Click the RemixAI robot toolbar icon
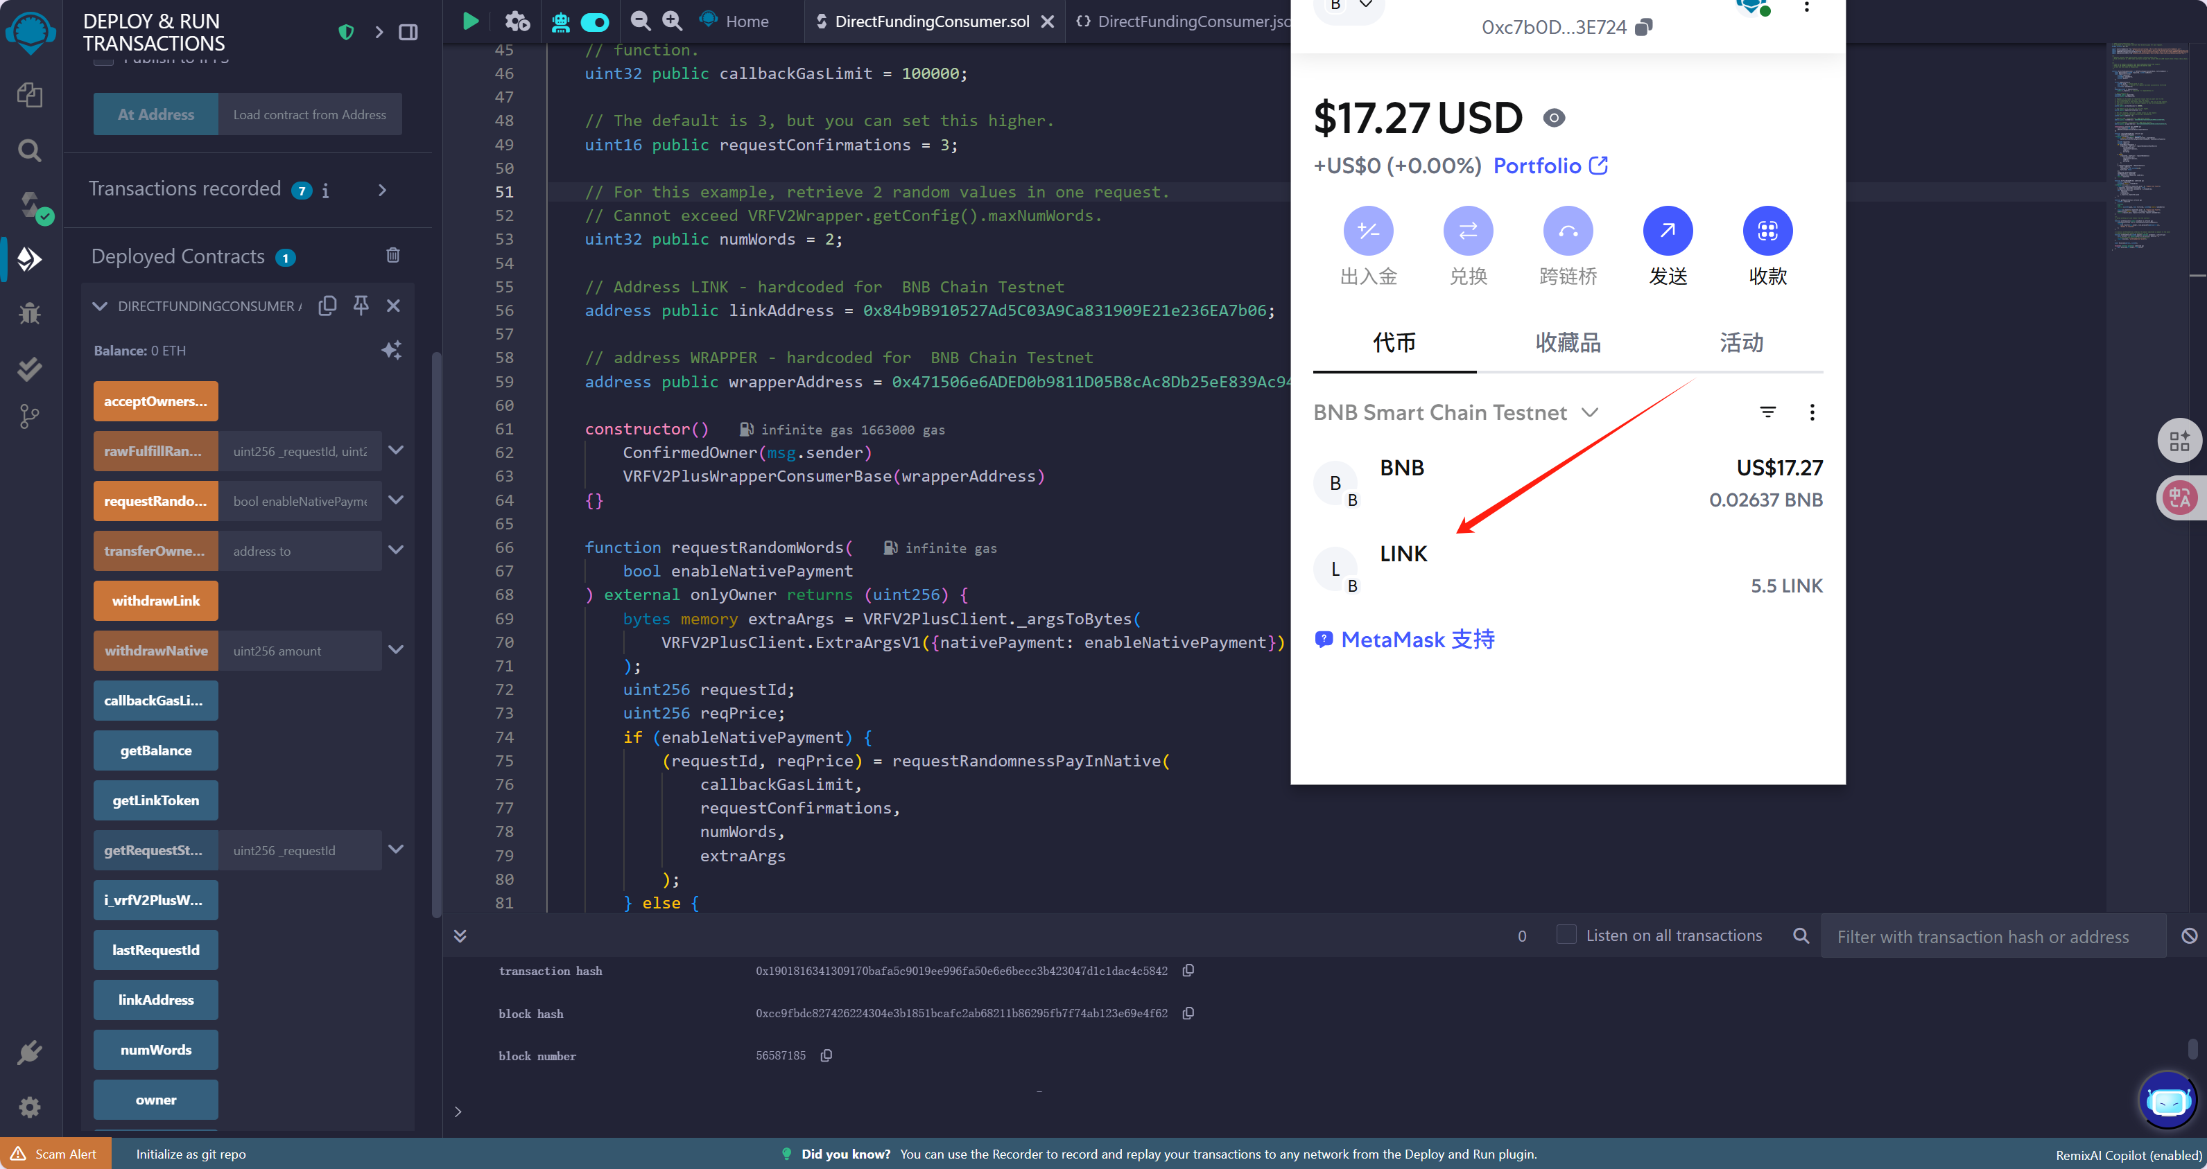2207x1169 pixels. (560, 21)
